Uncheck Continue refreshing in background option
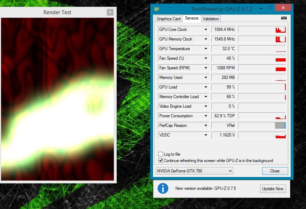 tap(160, 160)
